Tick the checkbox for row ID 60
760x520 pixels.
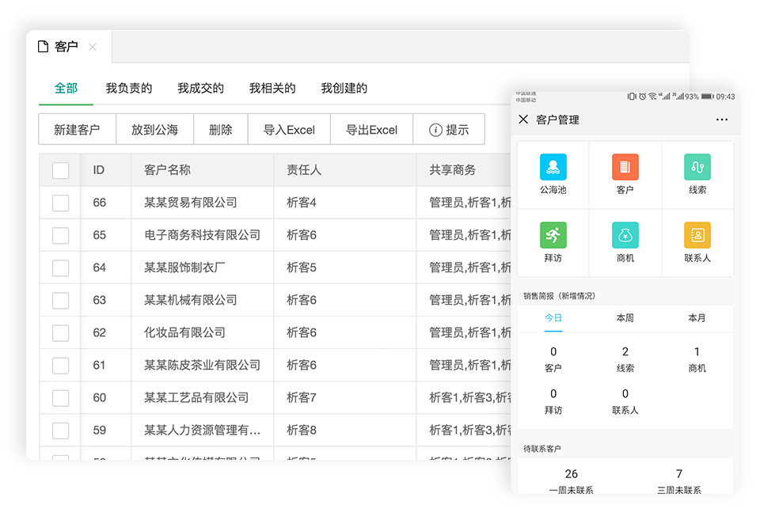pyautogui.click(x=60, y=397)
